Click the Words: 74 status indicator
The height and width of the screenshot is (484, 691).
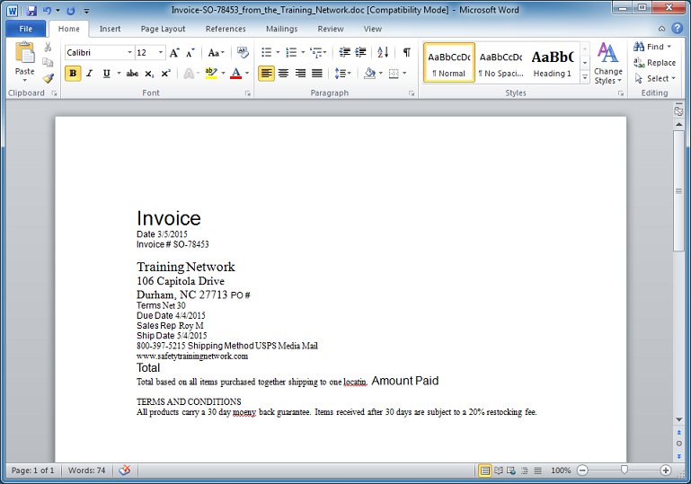click(87, 471)
